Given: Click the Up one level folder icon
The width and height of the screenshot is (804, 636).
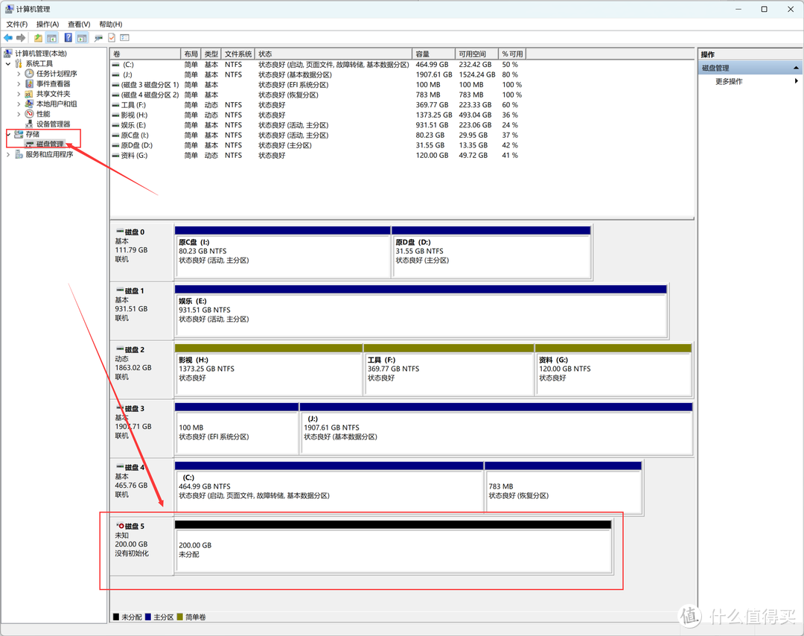Looking at the screenshot, I should (x=38, y=37).
